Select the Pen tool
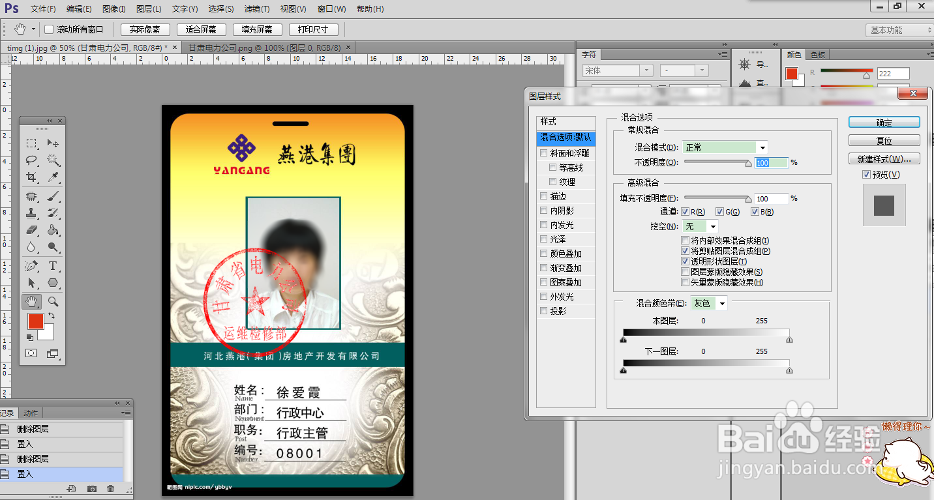This screenshot has height=500, width=934. point(31,266)
